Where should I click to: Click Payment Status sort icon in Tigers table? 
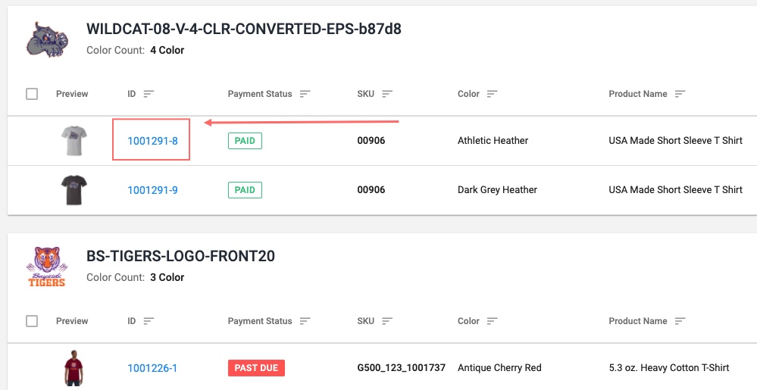coord(305,321)
